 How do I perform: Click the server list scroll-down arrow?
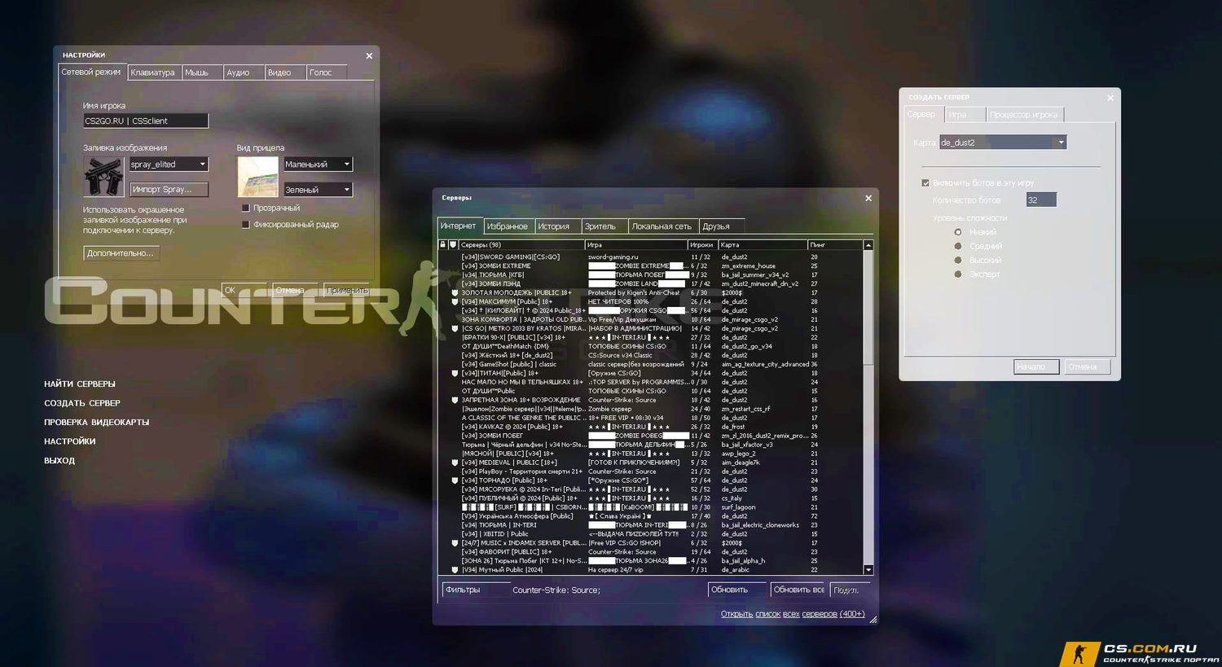click(x=868, y=570)
